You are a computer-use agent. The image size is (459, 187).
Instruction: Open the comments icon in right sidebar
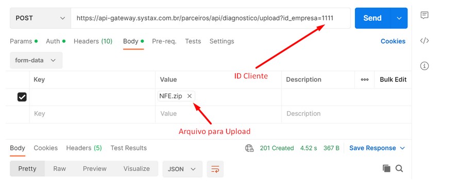tap(424, 15)
